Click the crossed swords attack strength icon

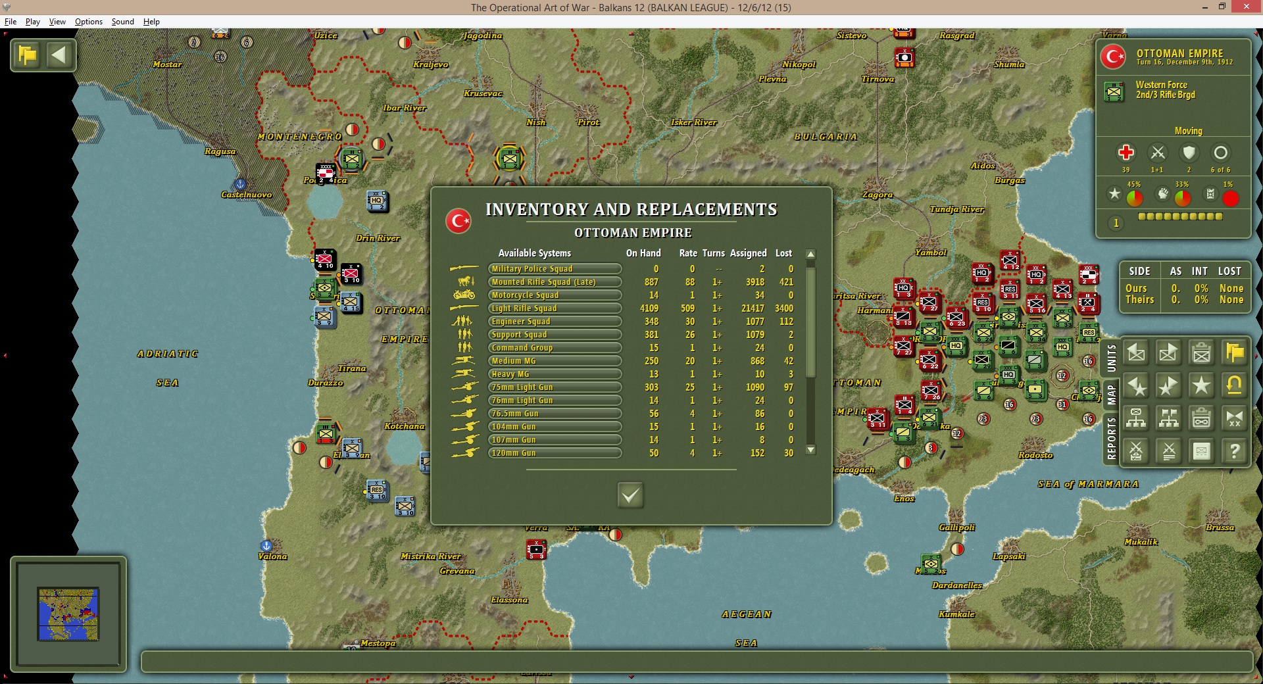(1157, 153)
